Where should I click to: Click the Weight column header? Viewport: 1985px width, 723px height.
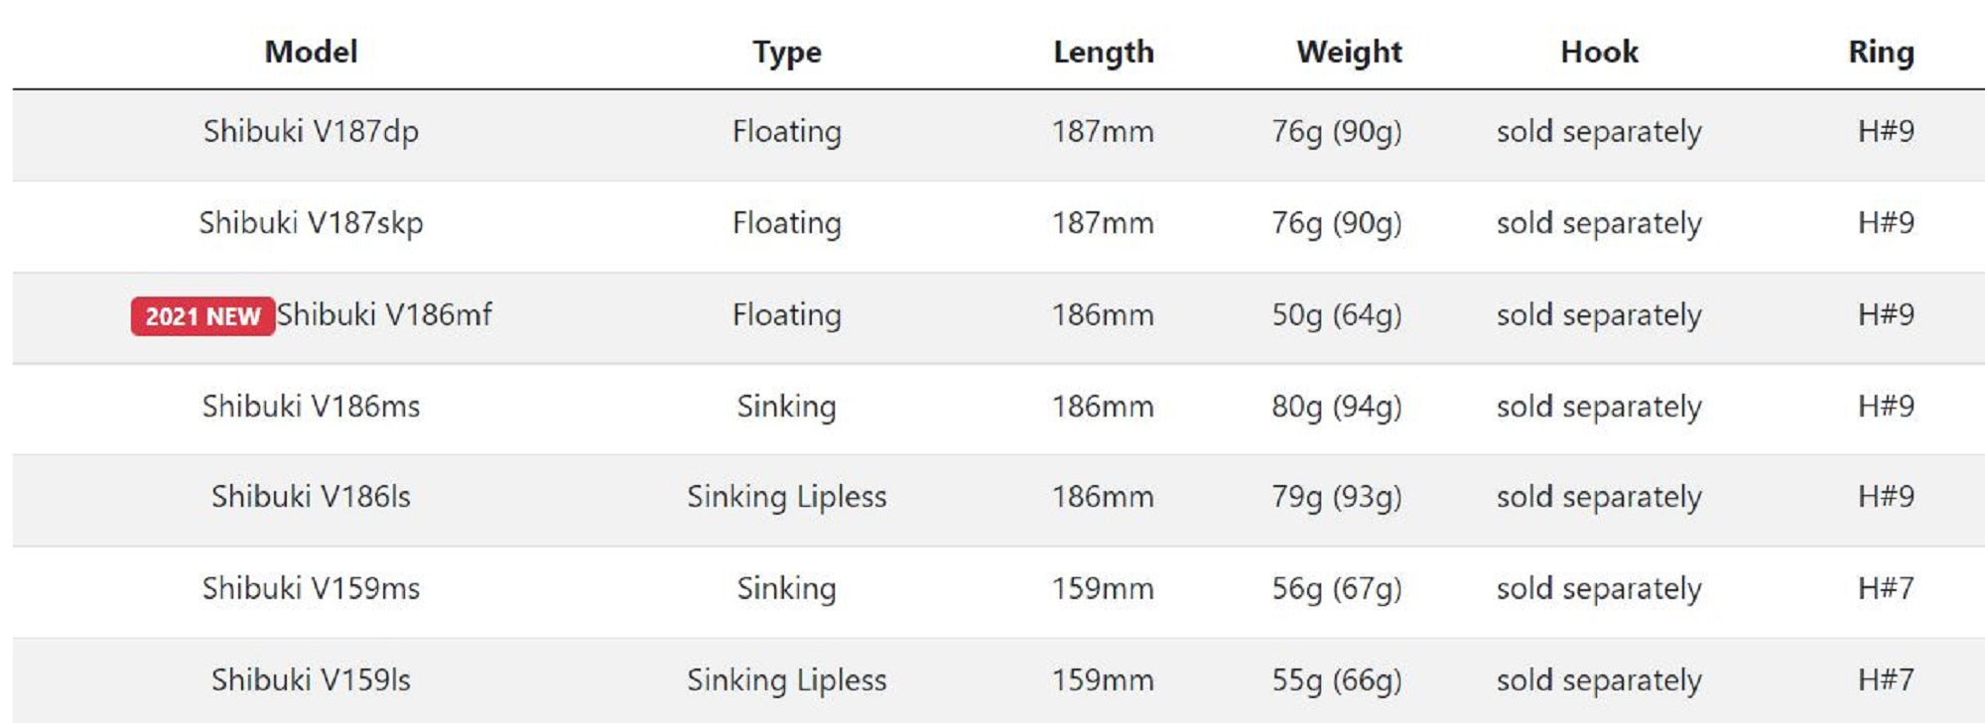1349,52
